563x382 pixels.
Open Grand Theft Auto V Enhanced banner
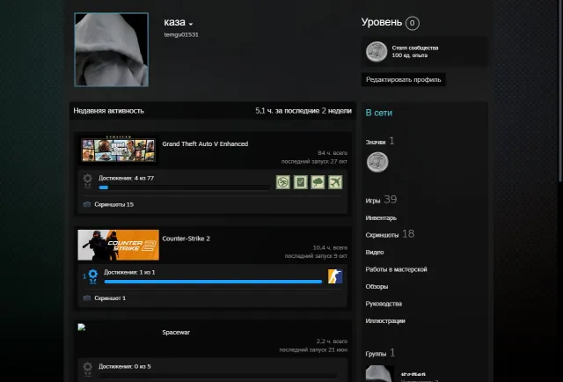[x=118, y=150]
